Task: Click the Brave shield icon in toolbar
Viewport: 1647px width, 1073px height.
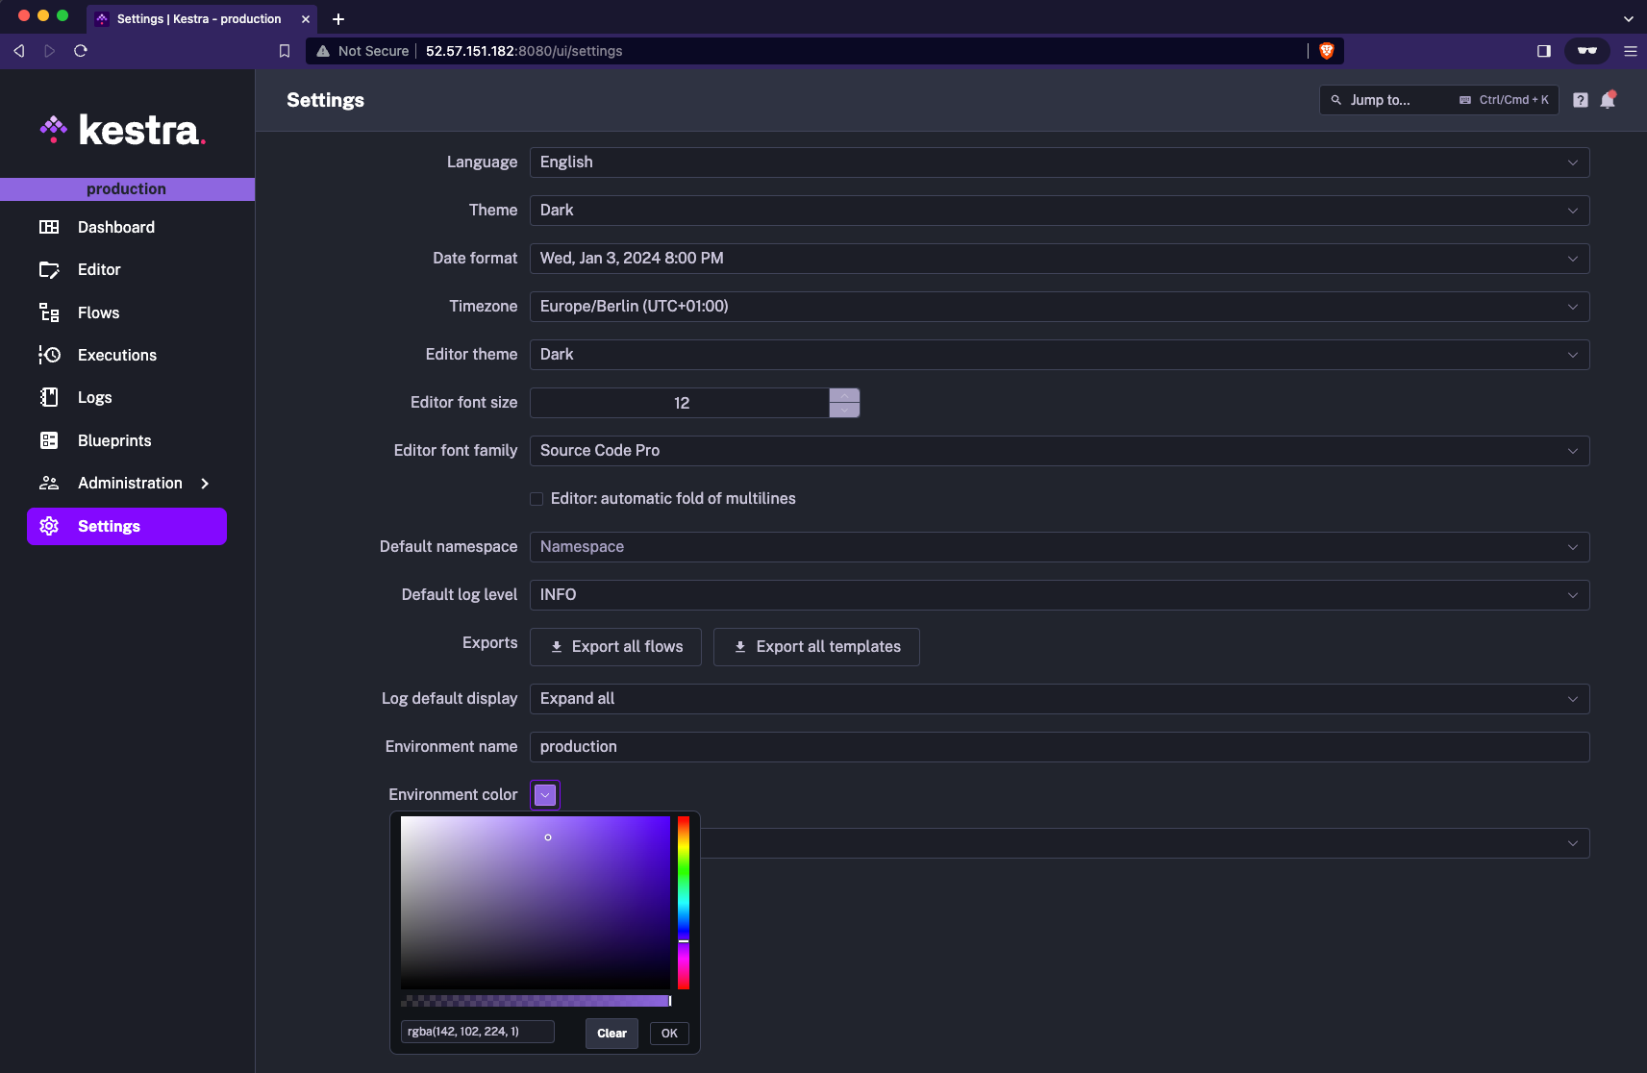Action: pyautogui.click(x=1327, y=51)
